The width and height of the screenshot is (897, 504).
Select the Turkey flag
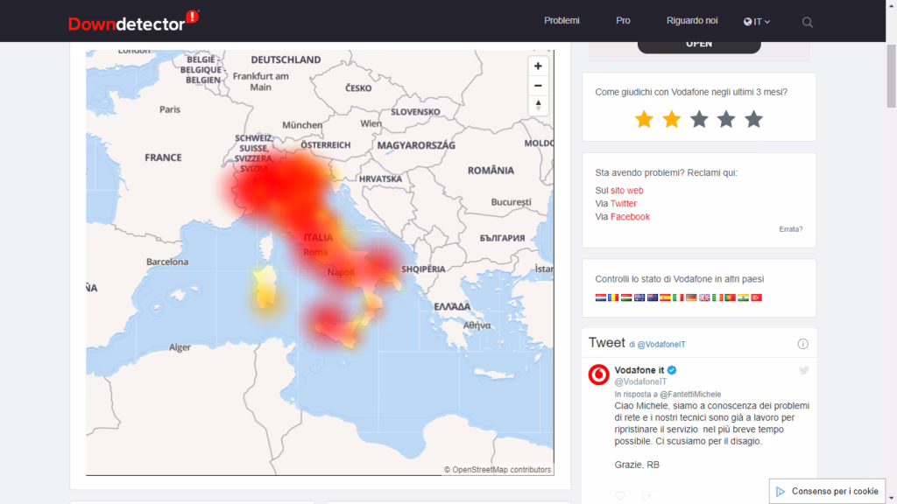click(756, 297)
